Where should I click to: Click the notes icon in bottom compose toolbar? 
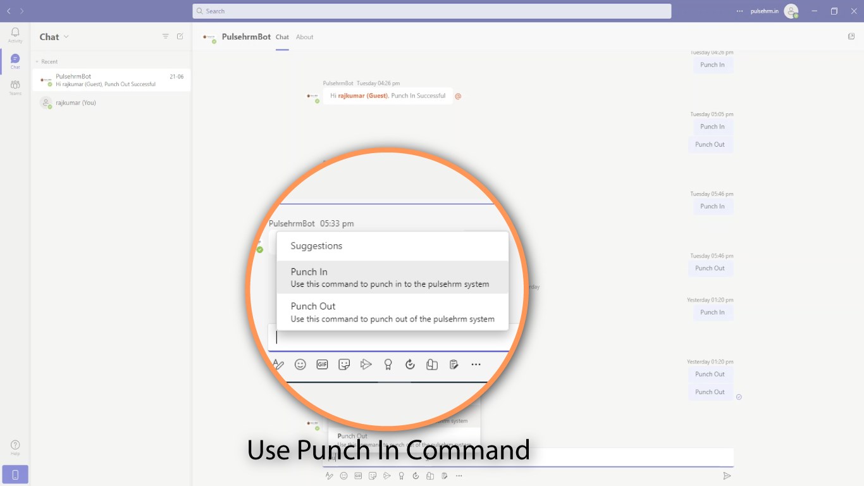click(x=445, y=476)
